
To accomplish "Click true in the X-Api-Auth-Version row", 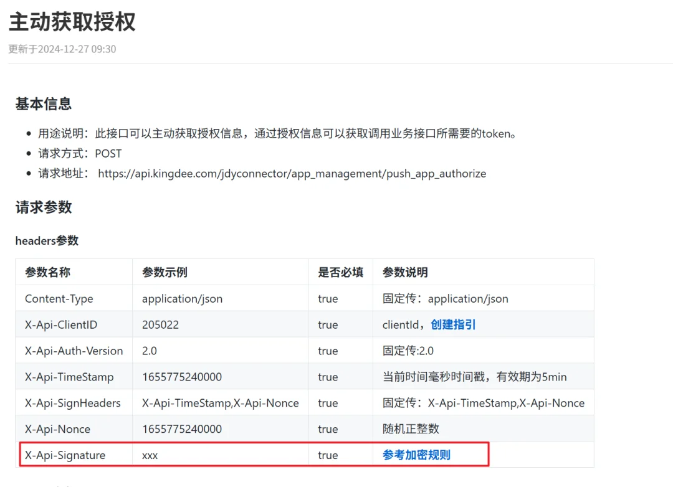I will click(328, 351).
